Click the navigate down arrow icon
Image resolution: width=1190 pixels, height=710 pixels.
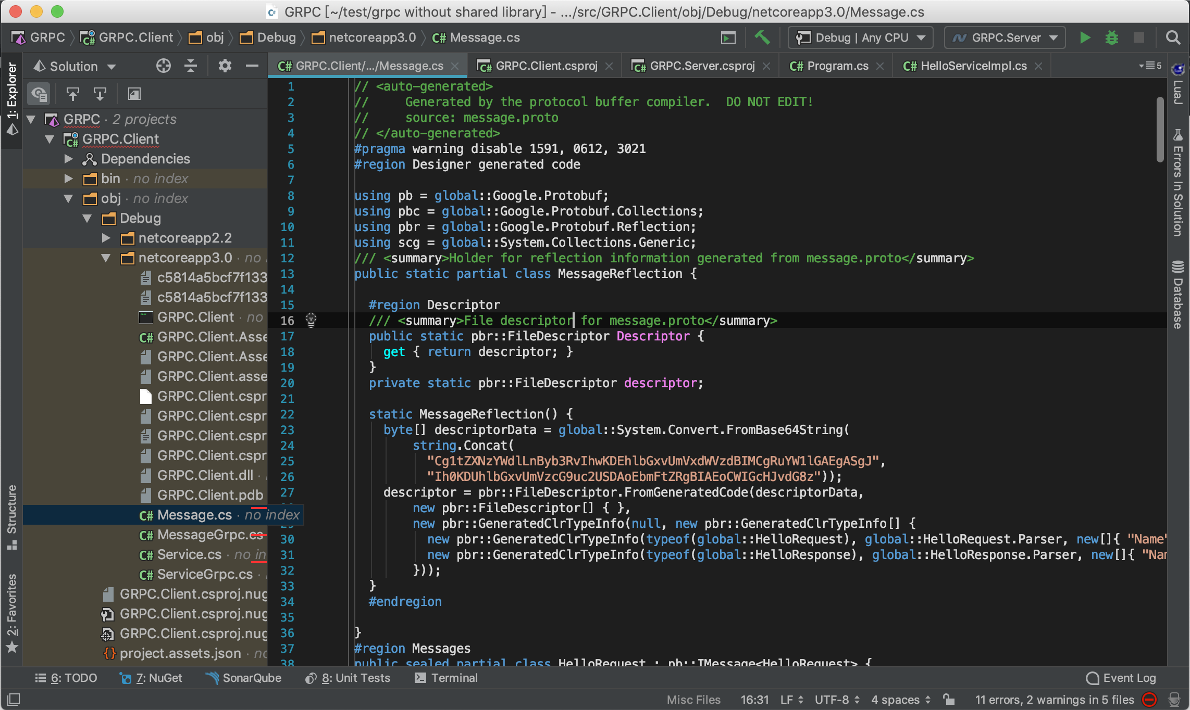pyautogui.click(x=100, y=94)
